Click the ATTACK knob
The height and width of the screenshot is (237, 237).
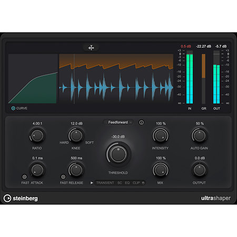pos(37,170)
